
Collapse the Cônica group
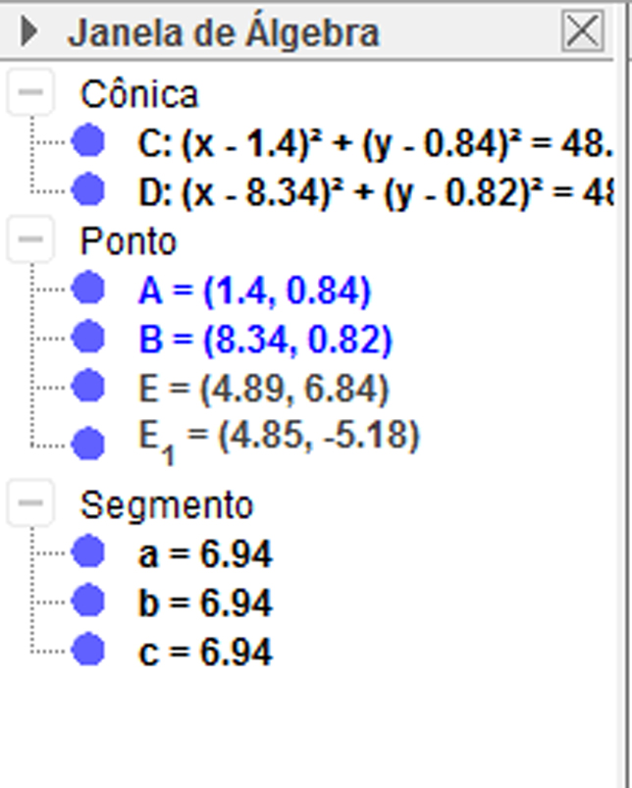pos(30,92)
